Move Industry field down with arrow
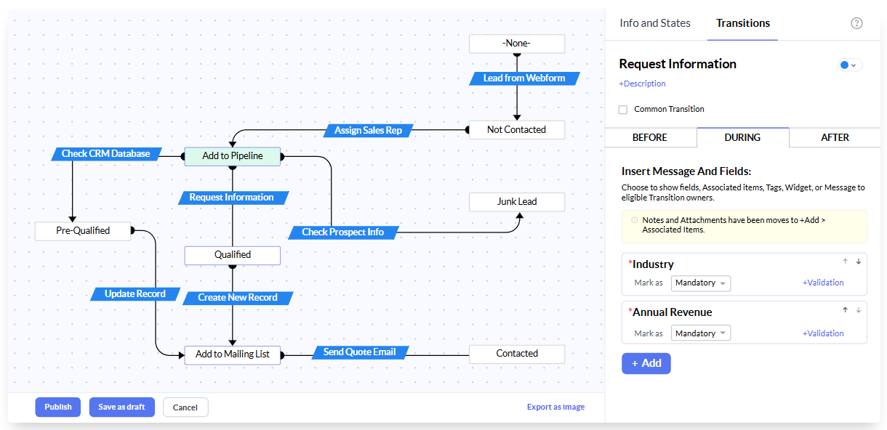 pyautogui.click(x=858, y=261)
